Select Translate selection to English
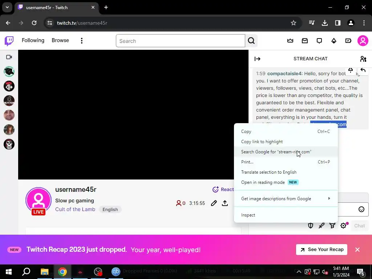This screenshot has width=372, height=279. tap(286, 172)
